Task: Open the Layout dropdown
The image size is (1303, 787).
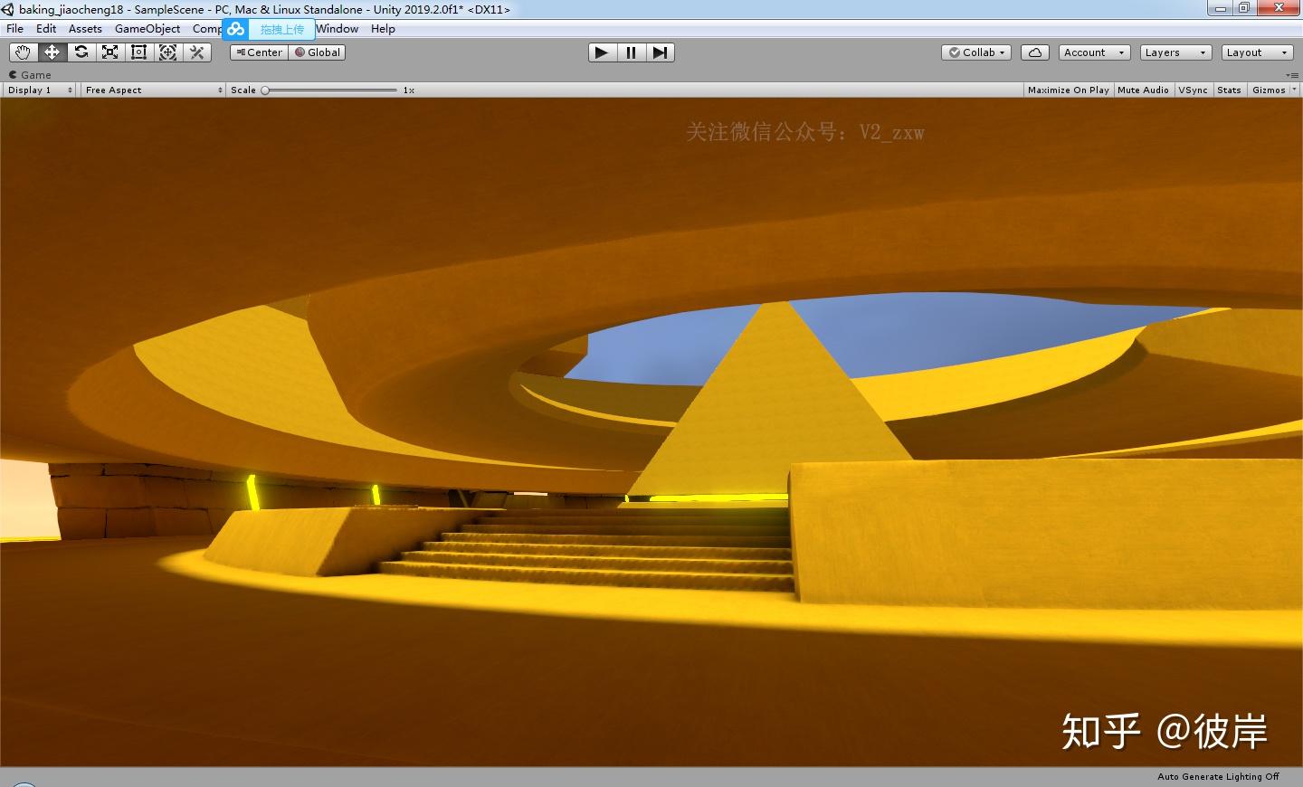Action: click(1257, 52)
